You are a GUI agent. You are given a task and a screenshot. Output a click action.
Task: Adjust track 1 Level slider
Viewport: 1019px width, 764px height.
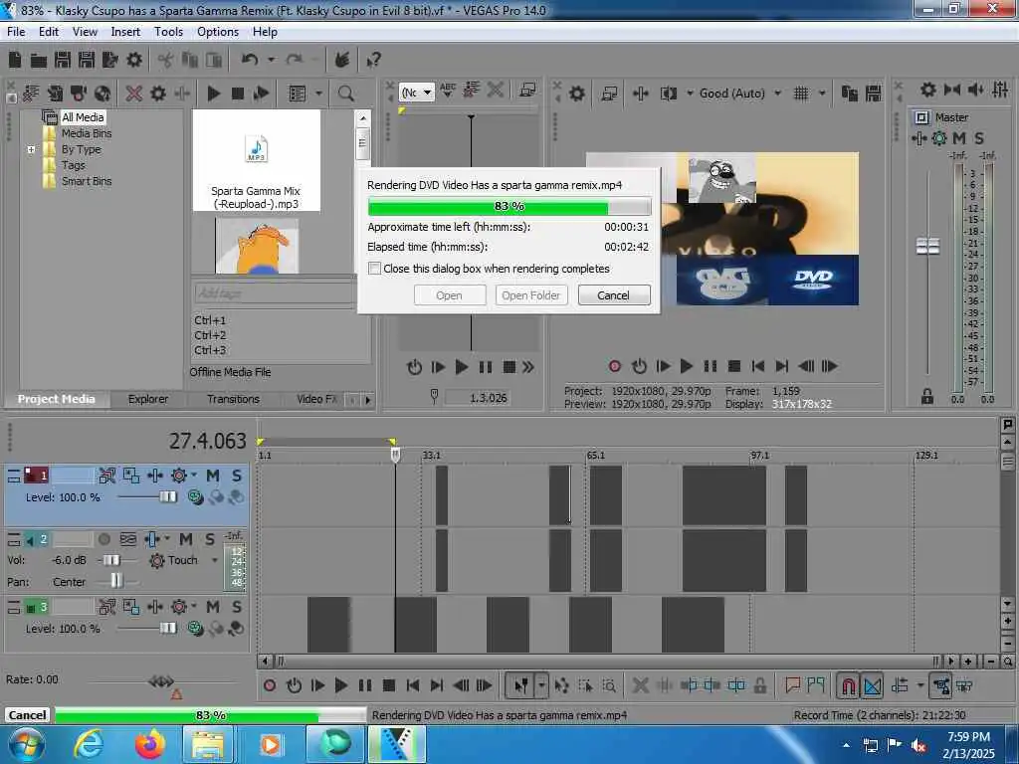[167, 497]
